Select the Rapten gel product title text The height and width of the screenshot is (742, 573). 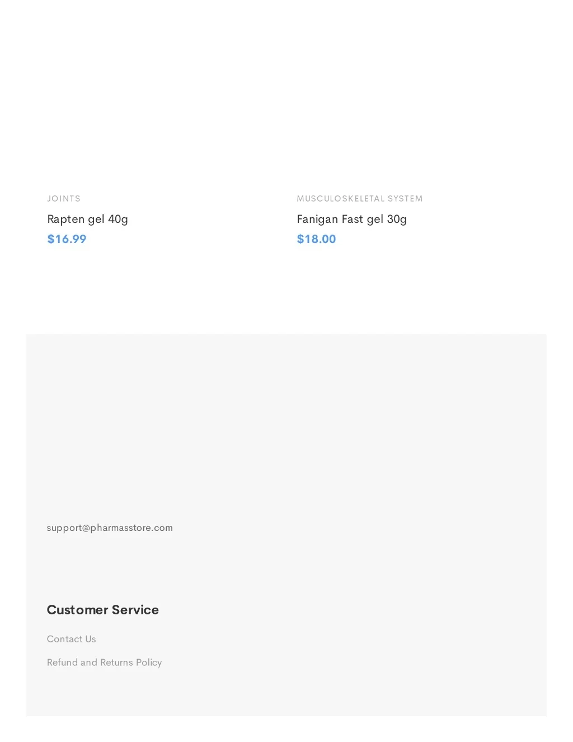[x=87, y=219]
